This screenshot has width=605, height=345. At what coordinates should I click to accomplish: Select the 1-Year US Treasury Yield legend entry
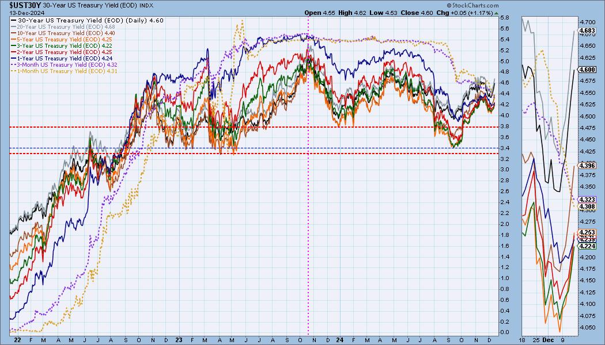pos(62,59)
